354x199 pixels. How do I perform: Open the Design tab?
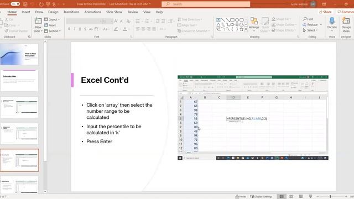[53, 12]
